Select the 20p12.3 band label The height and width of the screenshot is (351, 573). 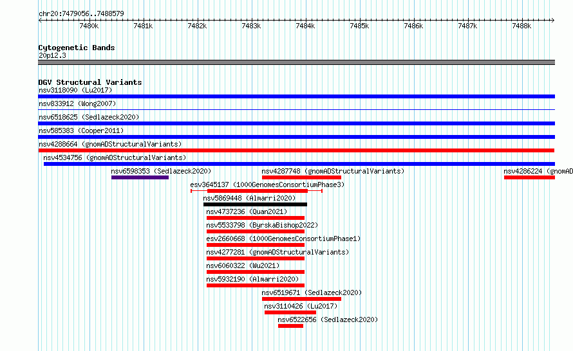[x=52, y=55]
